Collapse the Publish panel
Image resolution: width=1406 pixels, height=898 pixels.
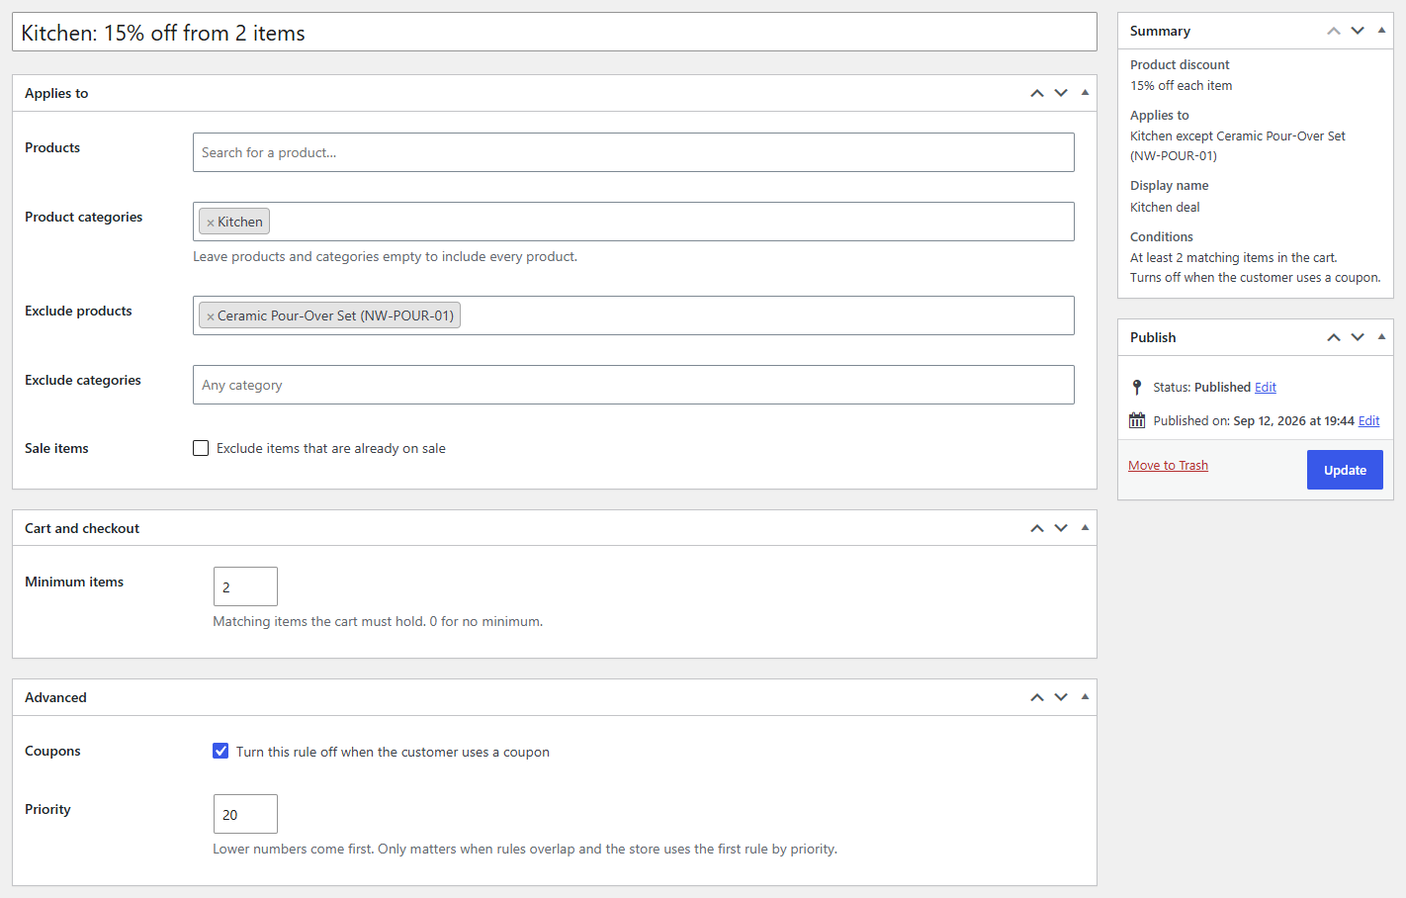(1381, 337)
